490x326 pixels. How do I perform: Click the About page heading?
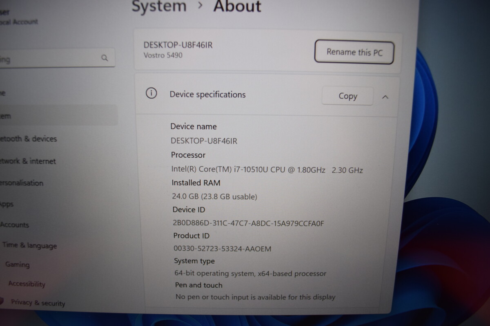point(237,6)
